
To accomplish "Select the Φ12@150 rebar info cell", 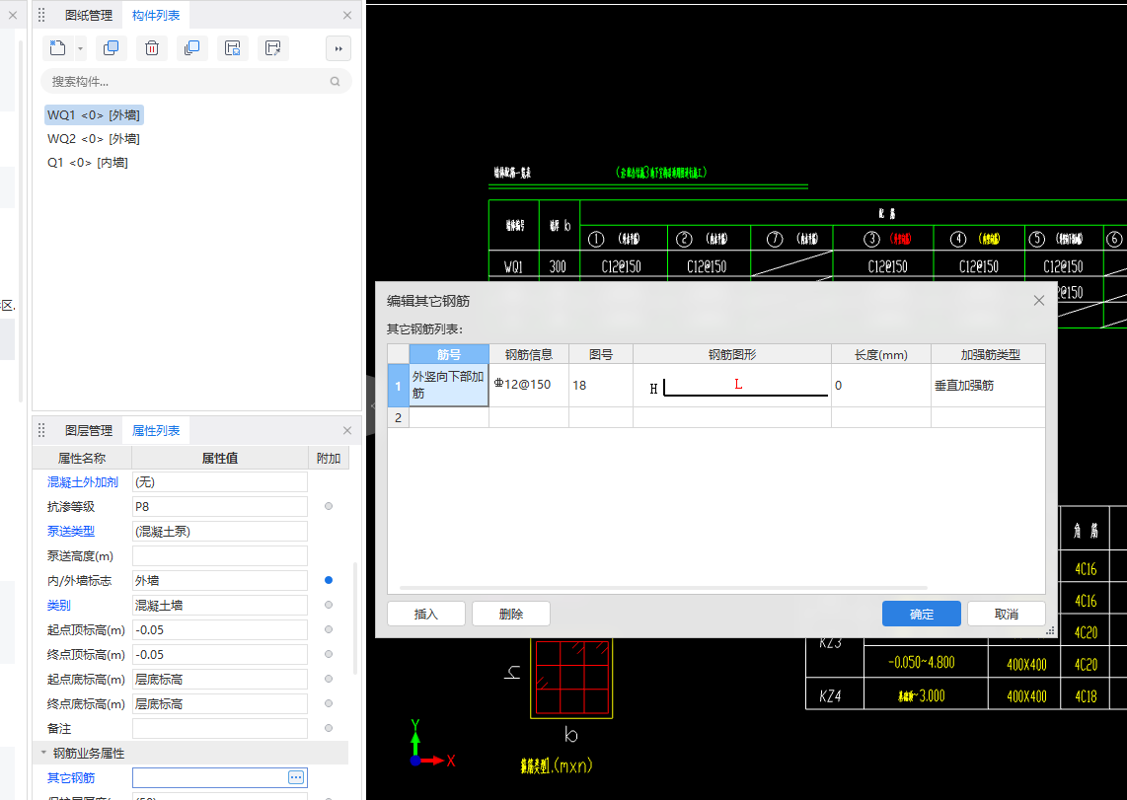I will (529, 385).
